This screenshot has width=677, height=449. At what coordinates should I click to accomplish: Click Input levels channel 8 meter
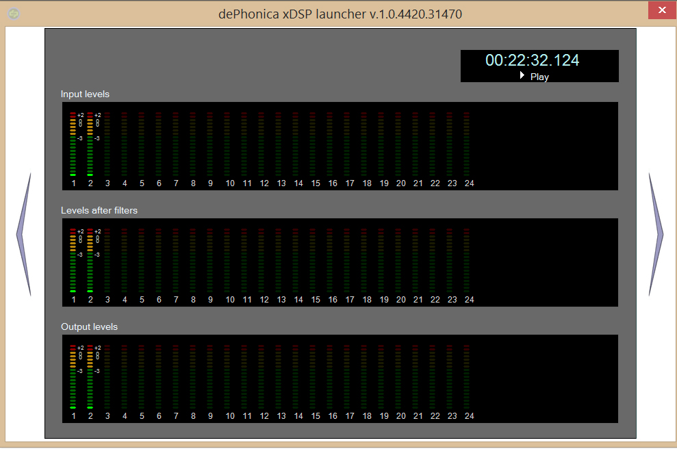(x=192, y=144)
